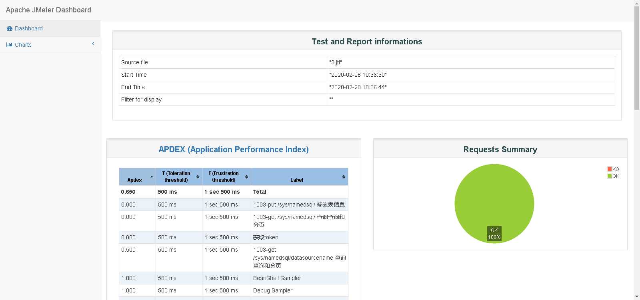640x300 pixels.
Task: Sort by the T (Toleration threshold) column
Action: pos(179,177)
